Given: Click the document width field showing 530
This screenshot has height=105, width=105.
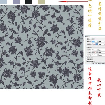Looking at the screenshot, I should 95,50.
